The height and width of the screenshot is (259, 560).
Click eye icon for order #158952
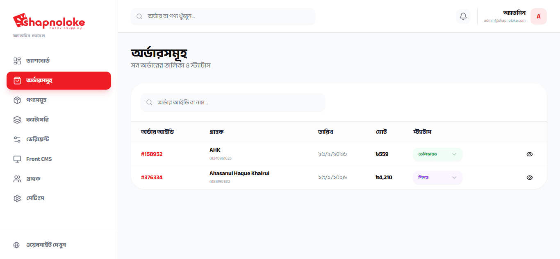[529, 154]
